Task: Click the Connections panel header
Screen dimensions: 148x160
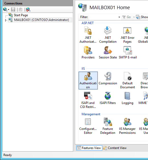Action: [38, 3]
